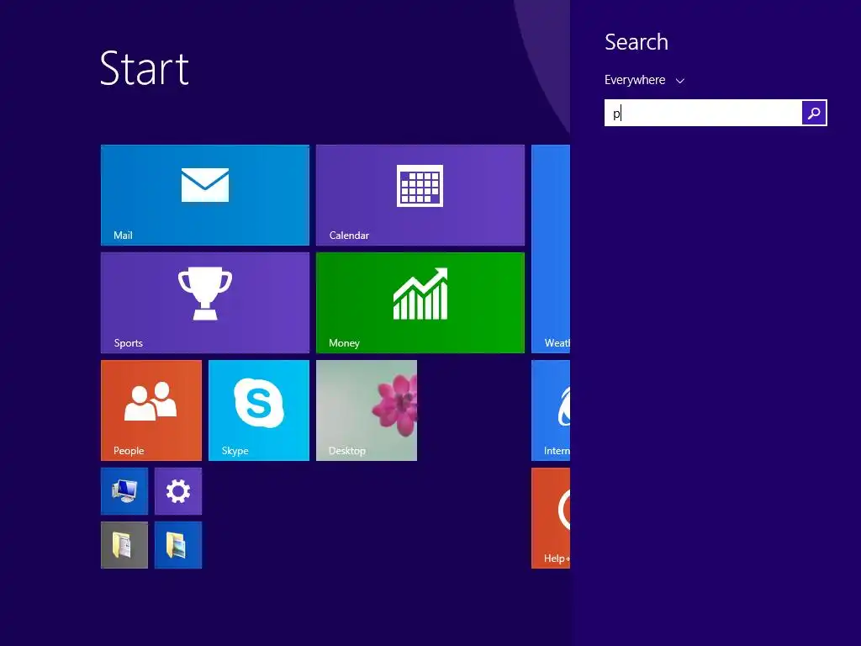Open the Desktop tile
Image resolution: width=861 pixels, height=646 pixels.
[x=367, y=410]
